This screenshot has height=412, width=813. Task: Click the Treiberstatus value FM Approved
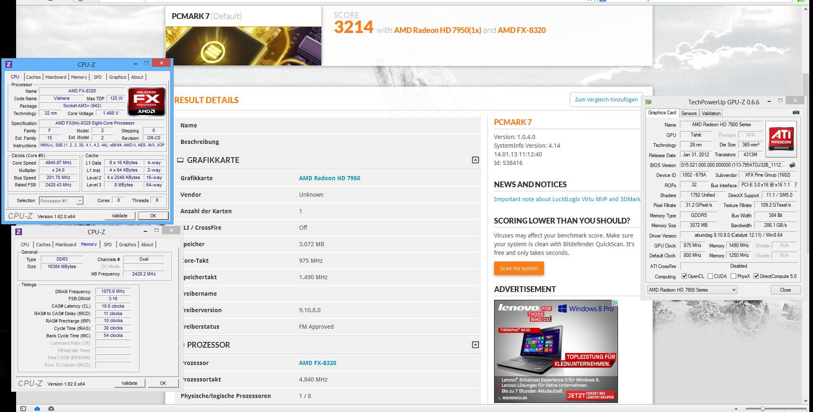tap(316, 327)
